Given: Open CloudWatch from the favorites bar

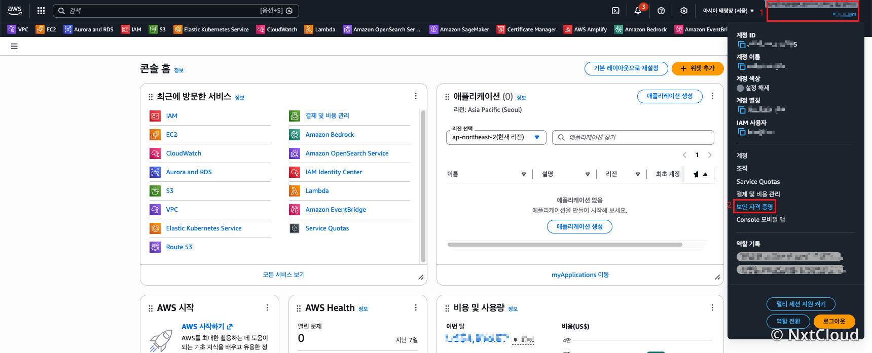Looking at the screenshot, I should click(277, 29).
